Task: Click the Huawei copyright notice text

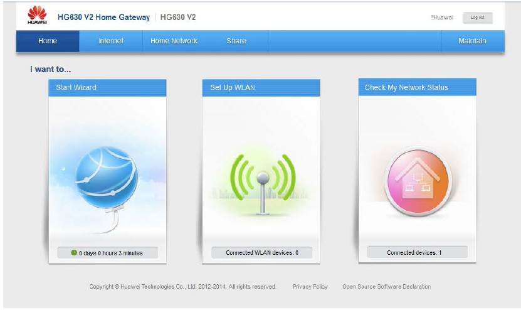Action: pyautogui.click(x=182, y=286)
